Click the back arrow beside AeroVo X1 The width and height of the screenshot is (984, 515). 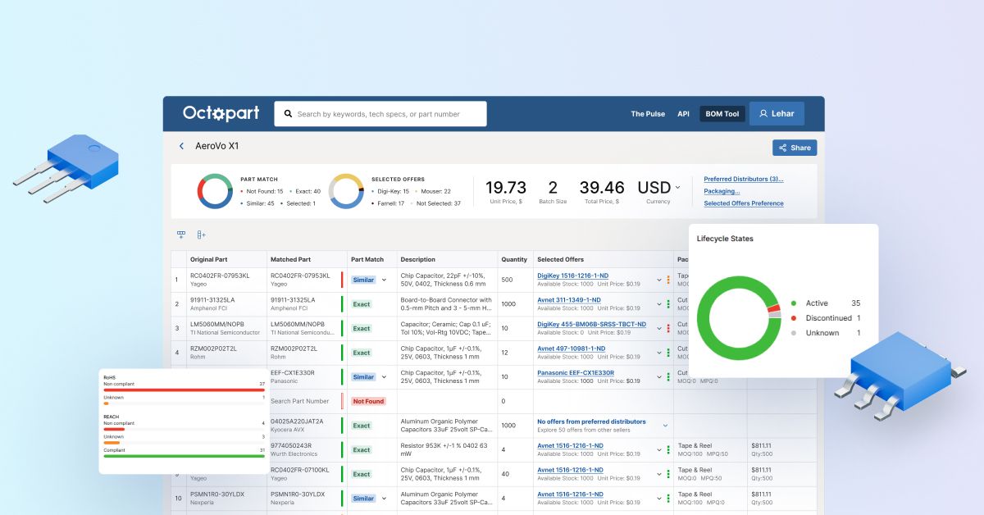[x=181, y=147]
